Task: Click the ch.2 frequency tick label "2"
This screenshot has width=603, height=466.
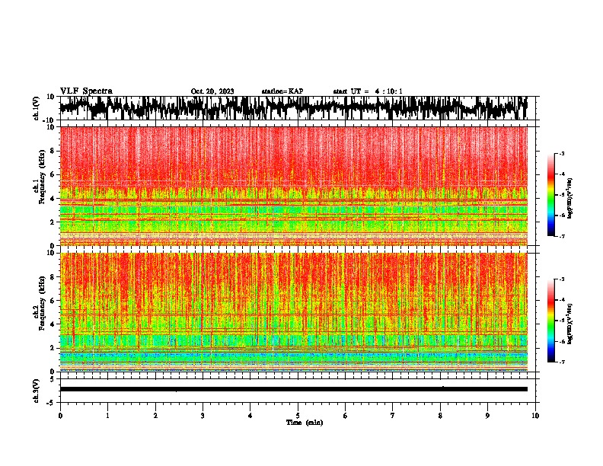Action: 53,348
